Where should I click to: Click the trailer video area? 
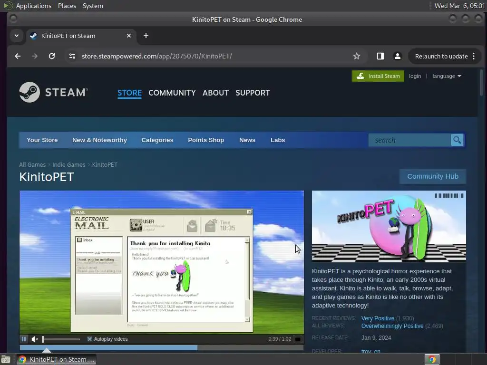pos(162,262)
